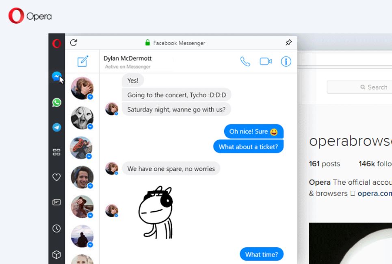Start a voice call with Dylan
392x264 pixels.
pos(245,61)
